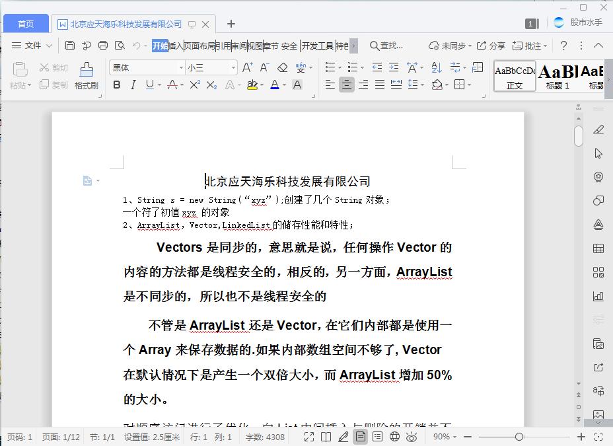Align paragraph right
Image resolution: width=613 pixels, height=446 pixels.
(x=363, y=85)
